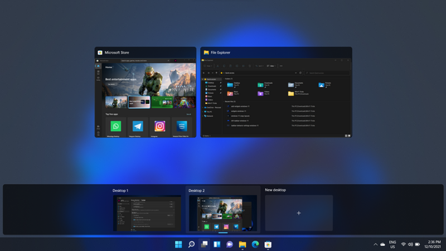Open File Explorer from the taskbar
Viewport: 446px width, 251px height.
[x=243, y=244]
